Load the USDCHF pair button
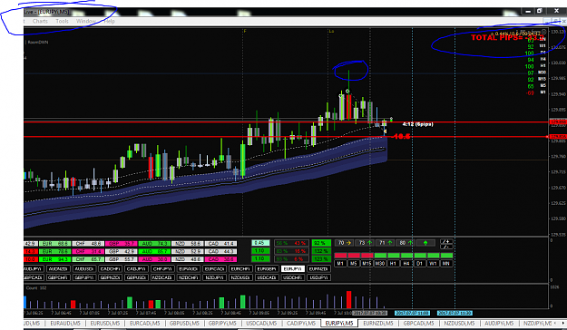Image resolution: width=567 pixels, height=330 pixels. point(292,277)
